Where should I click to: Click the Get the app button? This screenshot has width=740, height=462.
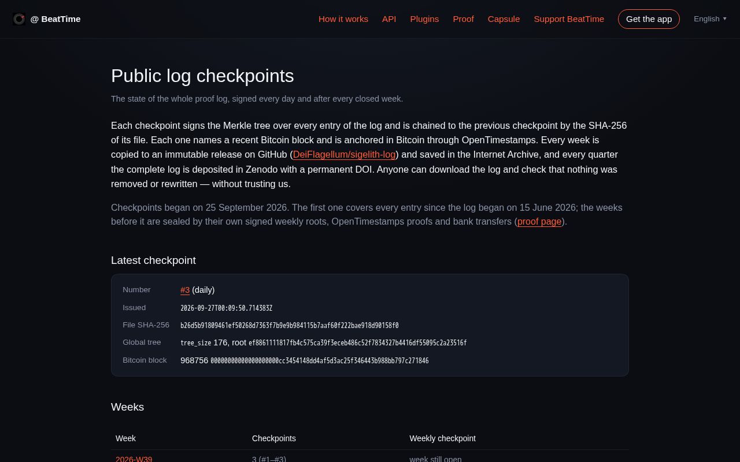(x=649, y=19)
